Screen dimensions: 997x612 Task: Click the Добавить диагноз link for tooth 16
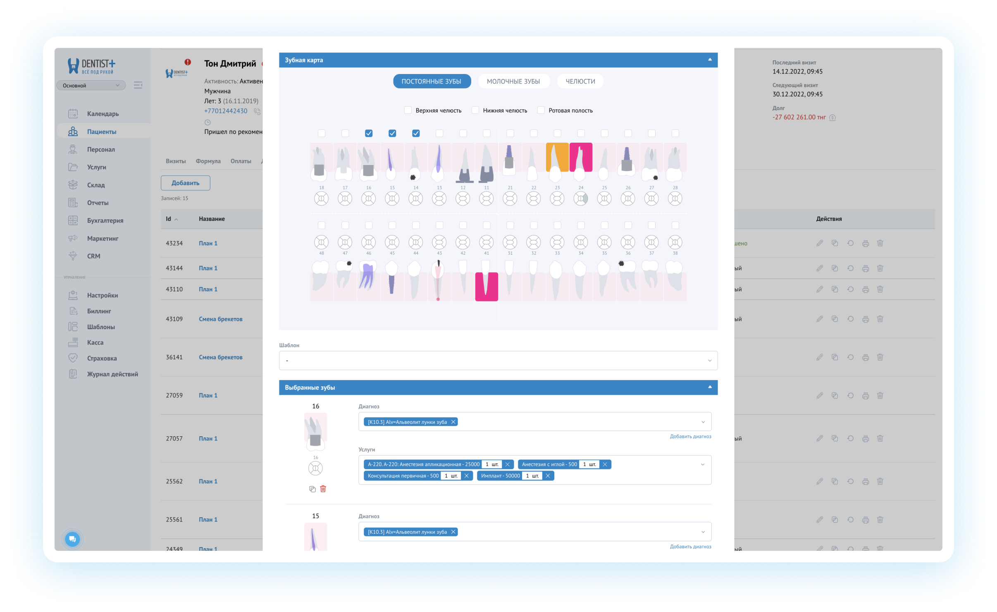pos(690,437)
